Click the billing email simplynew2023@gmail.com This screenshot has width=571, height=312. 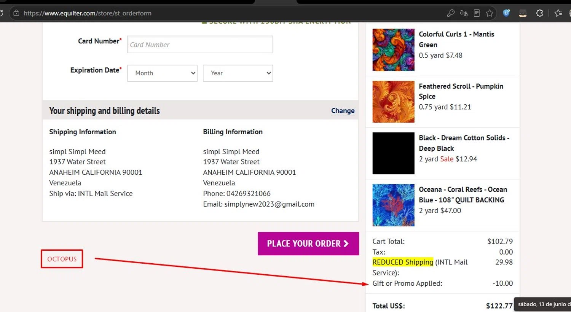tap(269, 204)
